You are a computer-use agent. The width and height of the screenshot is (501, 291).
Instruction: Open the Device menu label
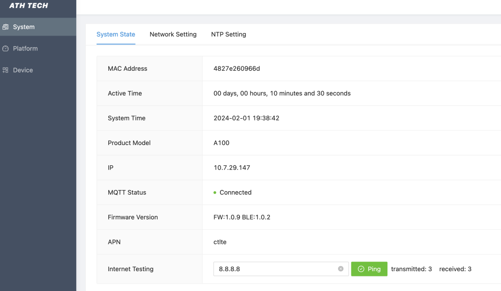pos(23,70)
